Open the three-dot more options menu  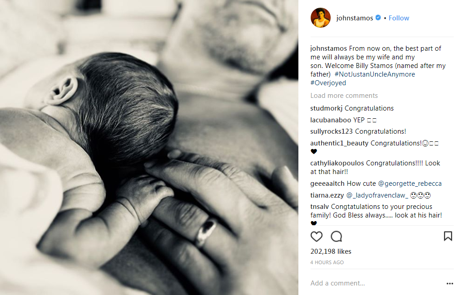(x=450, y=283)
